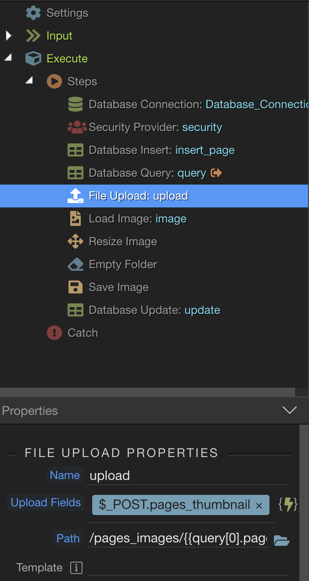Remove the $_POST.pages_thumbnail upload field tag
This screenshot has width=309, height=581.
pos(259,505)
